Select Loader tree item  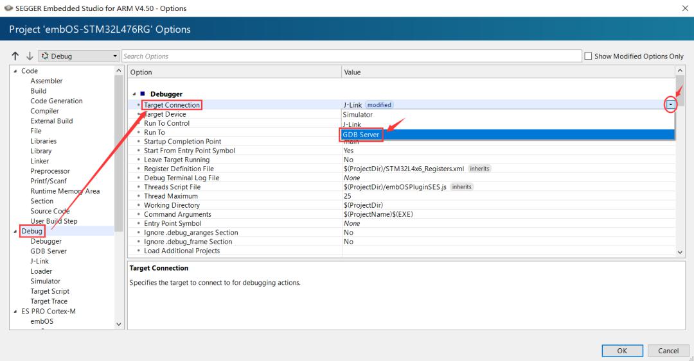coord(41,271)
